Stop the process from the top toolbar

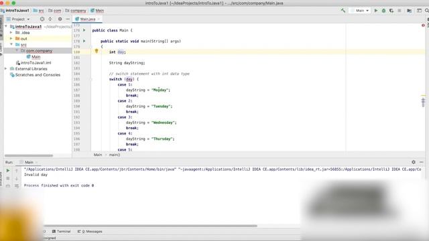point(400,11)
